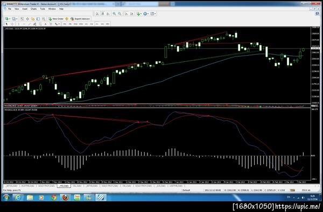Image resolution: width=323 pixels, height=212 pixels.
Task: Select the text (A) tool
Action: [x=45, y=24]
